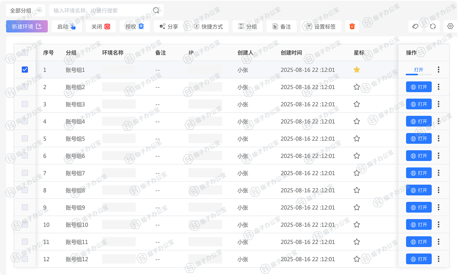Click the 打开 button for row 4
The width and height of the screenshot is (458, 276).
tap(419, 122)
